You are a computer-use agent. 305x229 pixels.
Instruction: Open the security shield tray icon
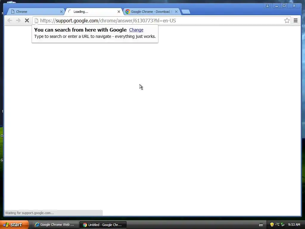(x=272, y=225)
